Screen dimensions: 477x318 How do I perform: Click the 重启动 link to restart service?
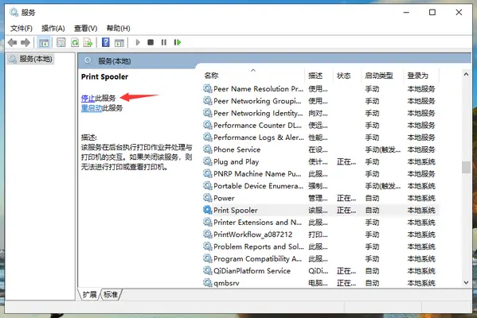[x=92, y=108]
